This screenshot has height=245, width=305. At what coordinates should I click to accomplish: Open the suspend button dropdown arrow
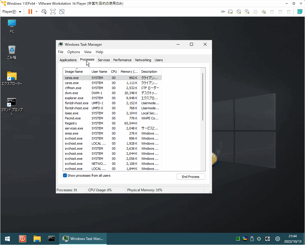point(36,12)
